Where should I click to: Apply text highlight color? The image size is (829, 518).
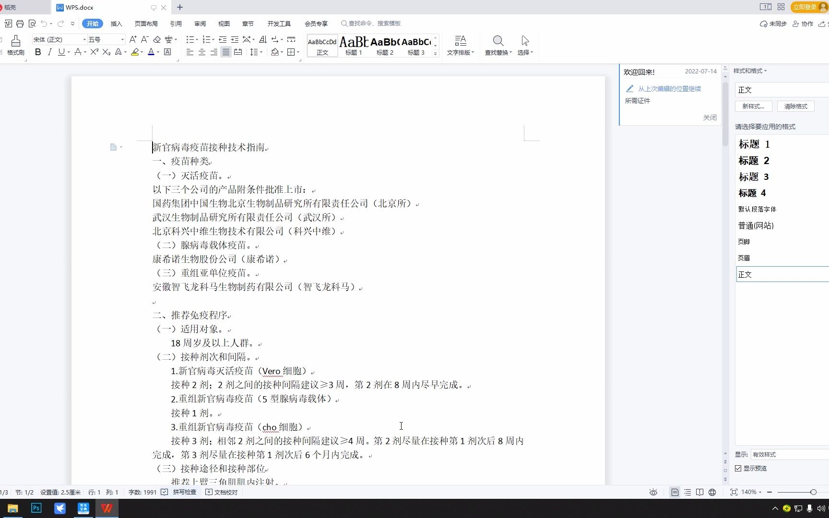(135, 52)
